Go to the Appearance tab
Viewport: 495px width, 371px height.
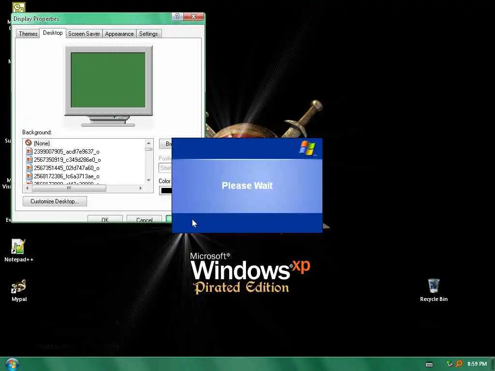119,34
